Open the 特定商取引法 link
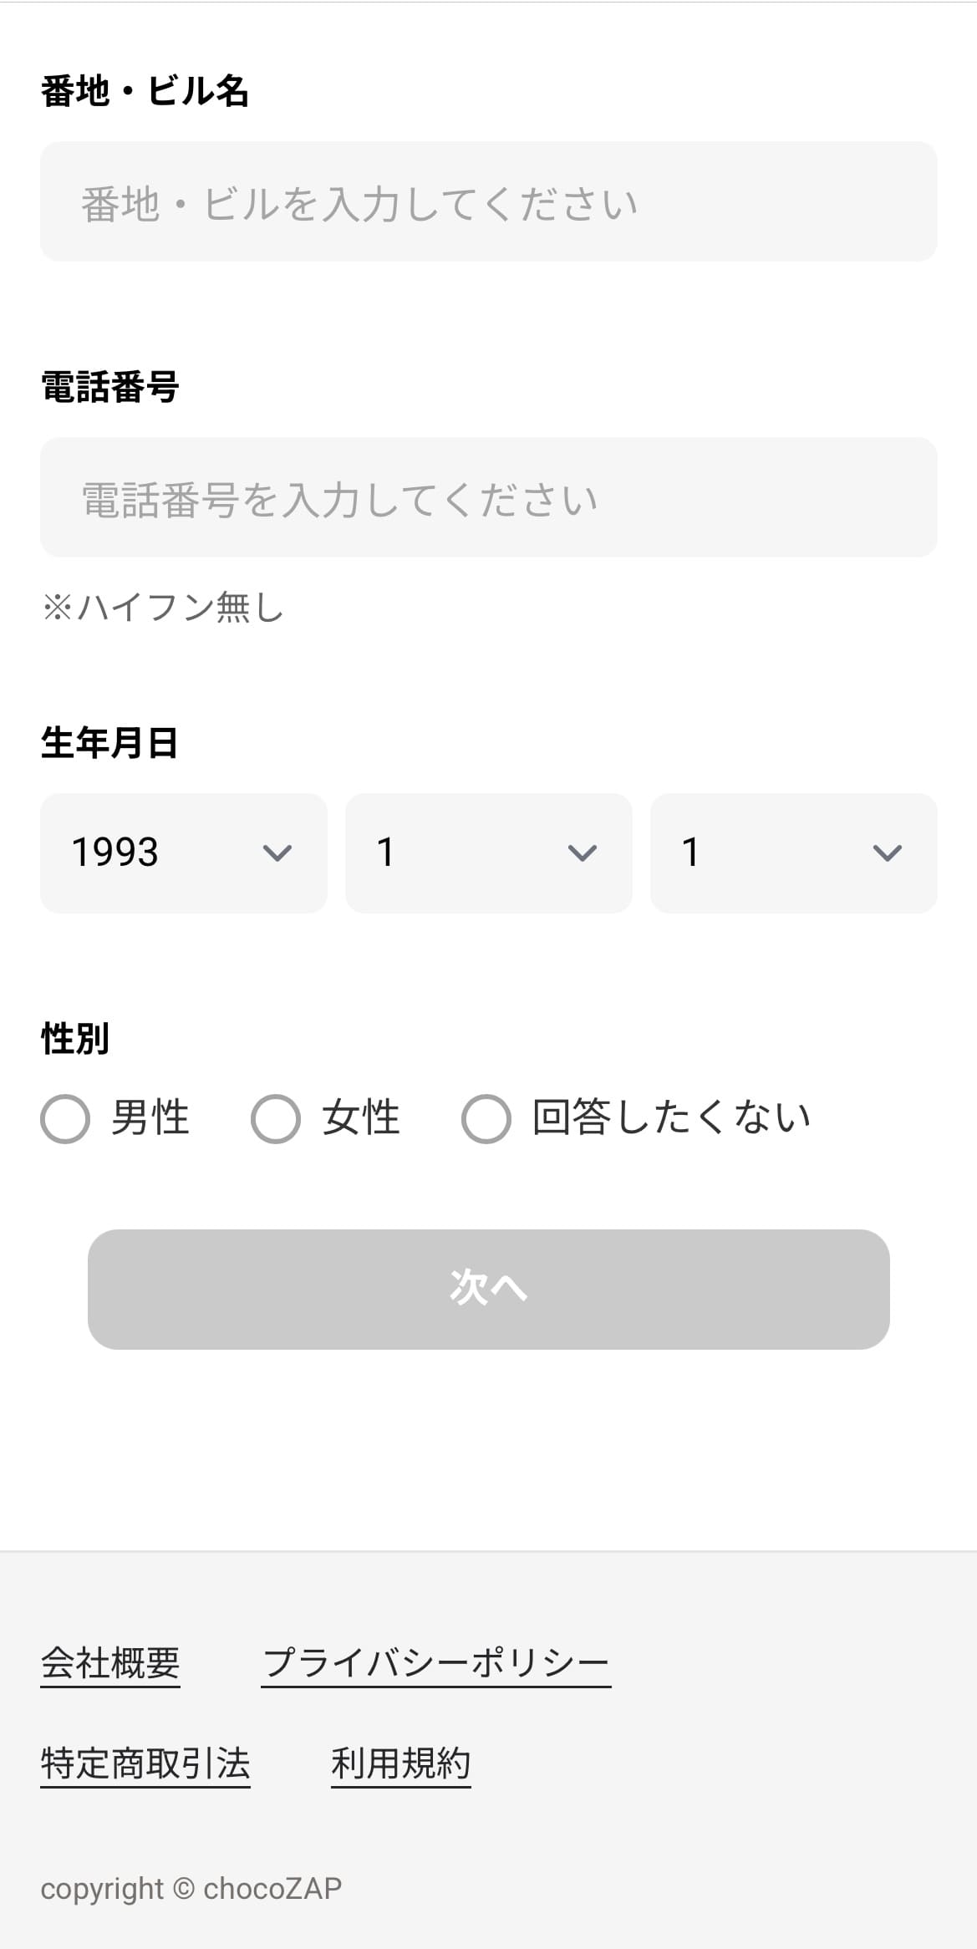 click(145, 1763)
